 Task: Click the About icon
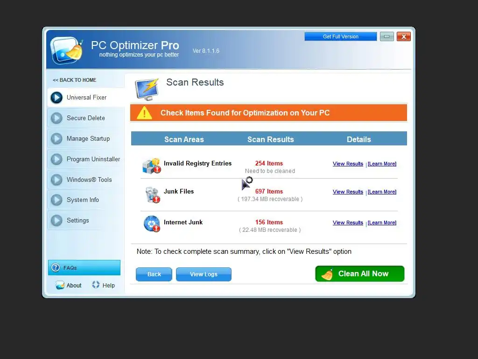[x=60, y=285]
